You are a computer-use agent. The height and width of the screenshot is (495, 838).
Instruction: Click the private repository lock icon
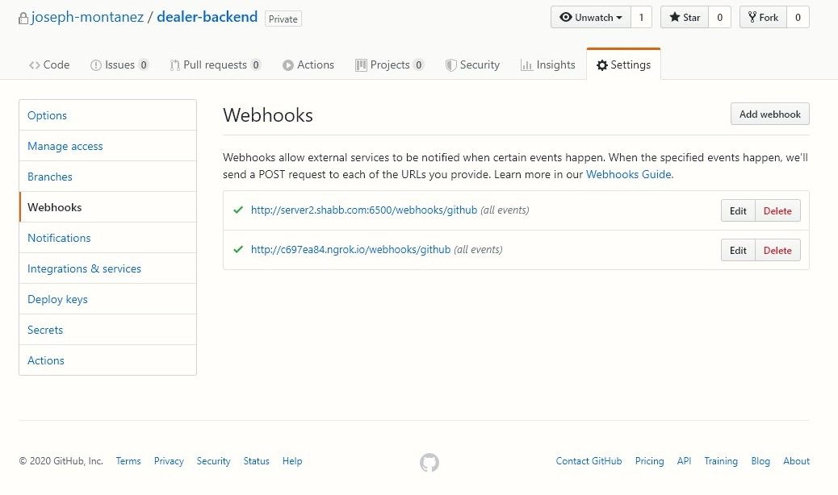(23, 18)
